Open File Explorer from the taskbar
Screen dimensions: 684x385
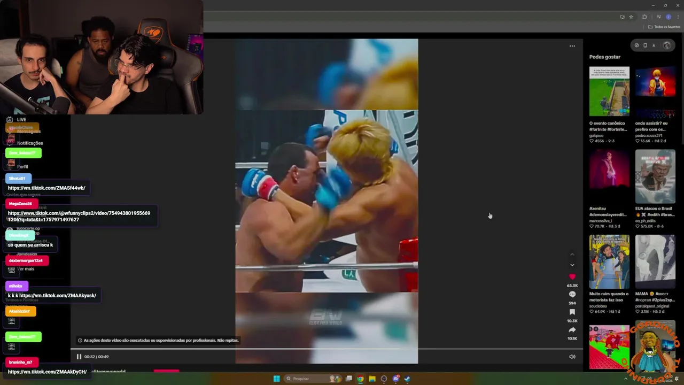[x=372, y=379]
